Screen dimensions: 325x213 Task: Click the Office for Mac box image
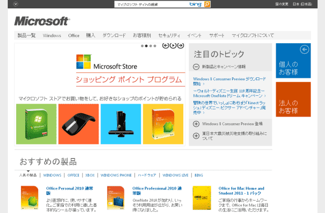point(202,198)
